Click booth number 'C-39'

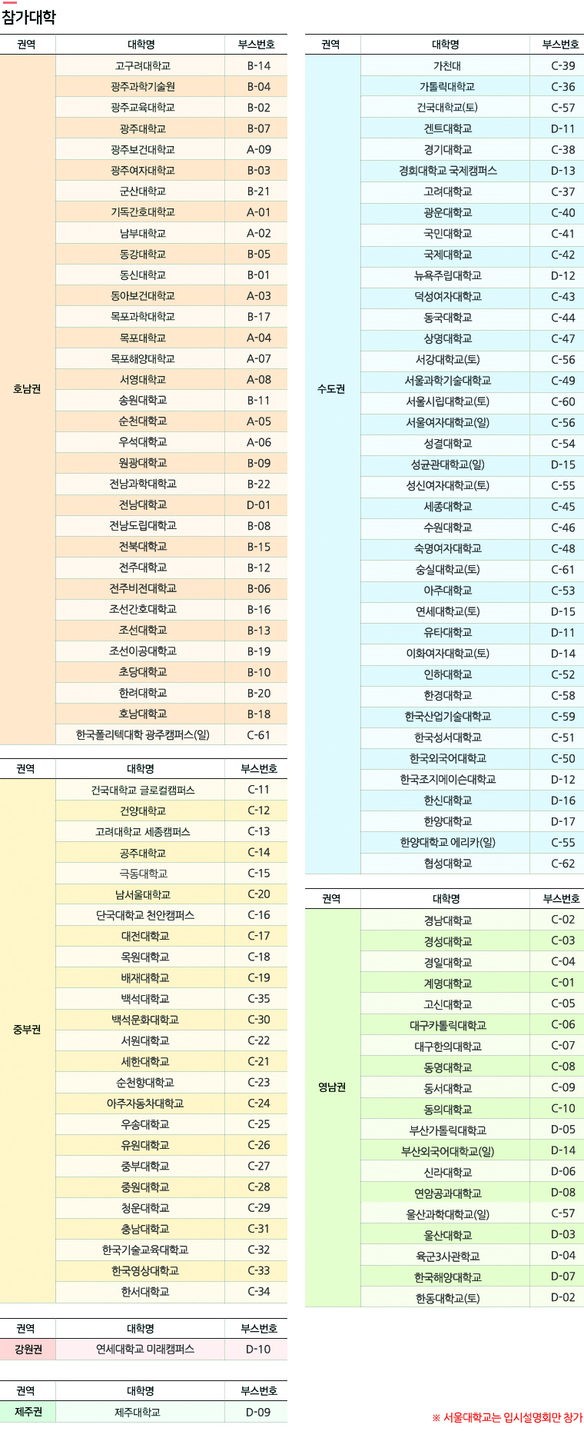click(563, 66)
